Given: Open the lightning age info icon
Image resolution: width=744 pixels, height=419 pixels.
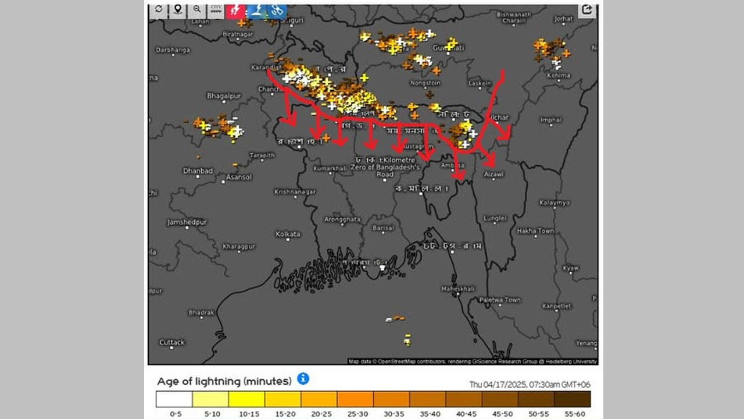Looking at the screenshot, I should pyautogui.click(x=303, y=379).
